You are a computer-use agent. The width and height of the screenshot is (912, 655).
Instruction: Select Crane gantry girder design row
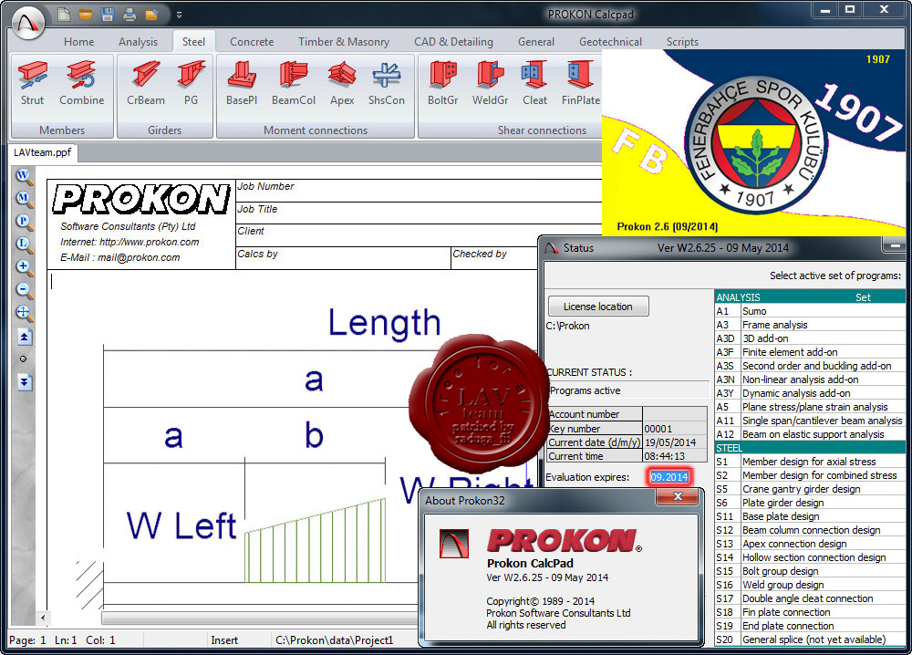(810, 489)
